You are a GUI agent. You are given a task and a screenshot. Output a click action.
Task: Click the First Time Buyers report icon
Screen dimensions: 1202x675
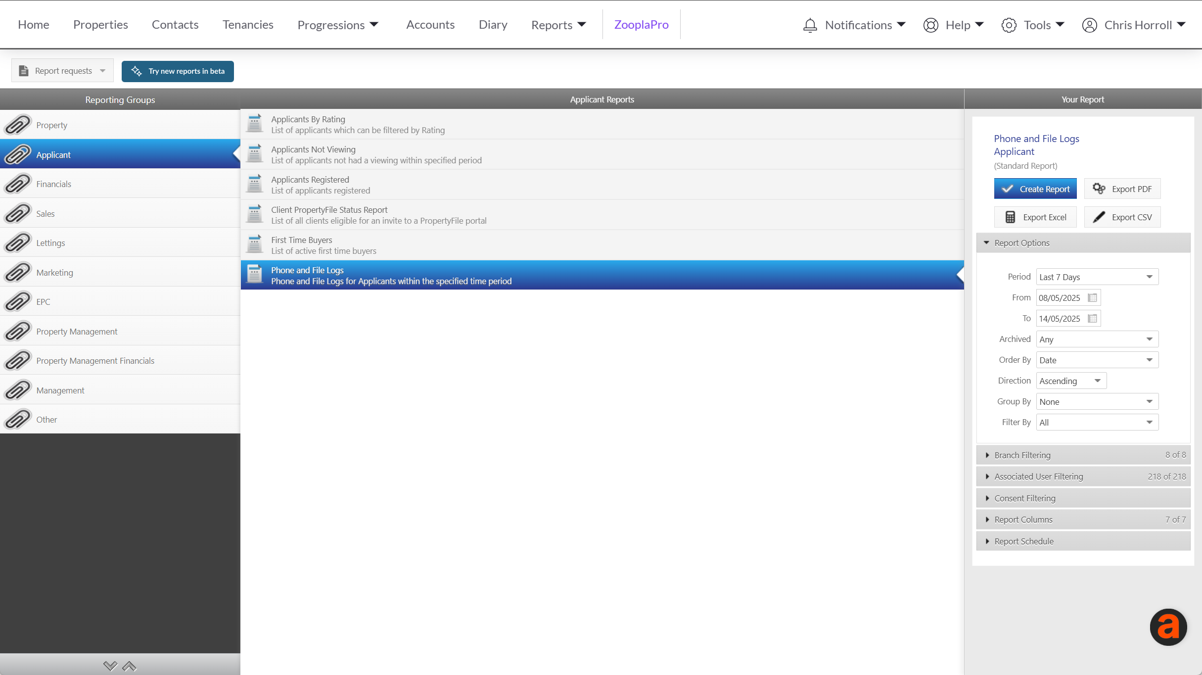pyautogui.click(x=255, y=244)
